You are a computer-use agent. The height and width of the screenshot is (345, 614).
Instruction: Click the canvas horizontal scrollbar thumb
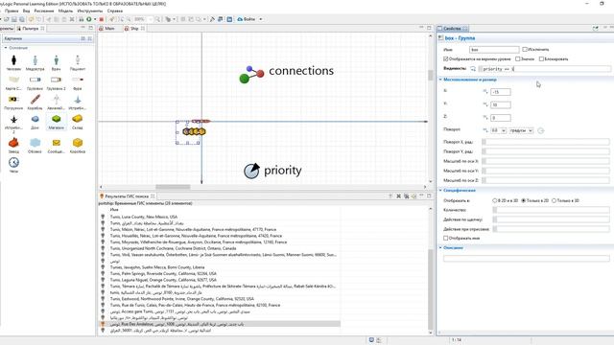coord(173,187)
